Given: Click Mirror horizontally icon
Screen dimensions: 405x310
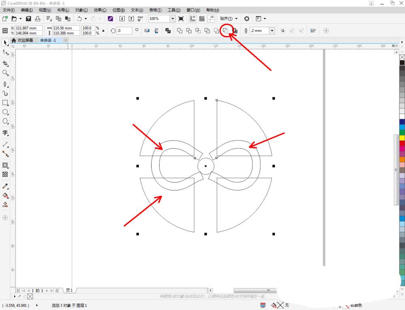Looking at the screenshot, I should click(147, 31).
